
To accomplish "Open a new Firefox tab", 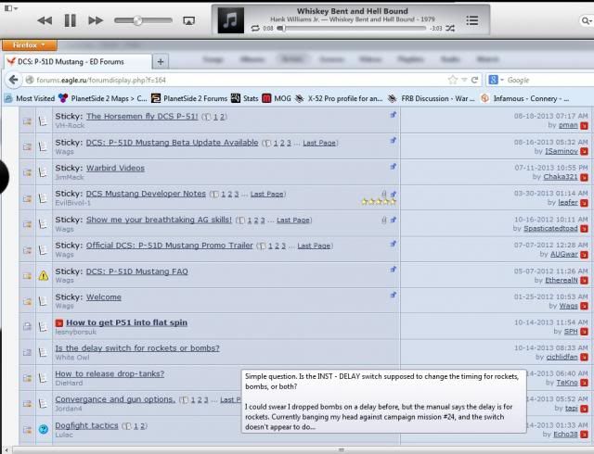I will coord(161,61).
